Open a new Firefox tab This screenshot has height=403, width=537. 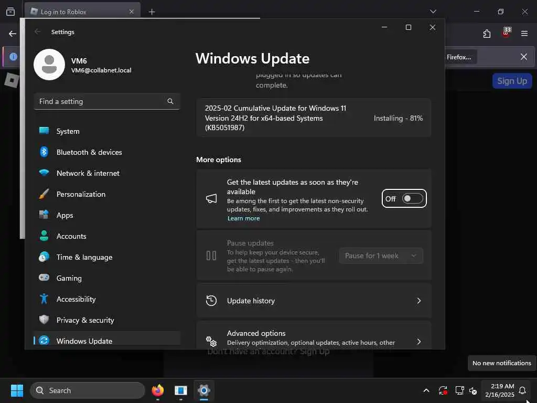(152, 12)
